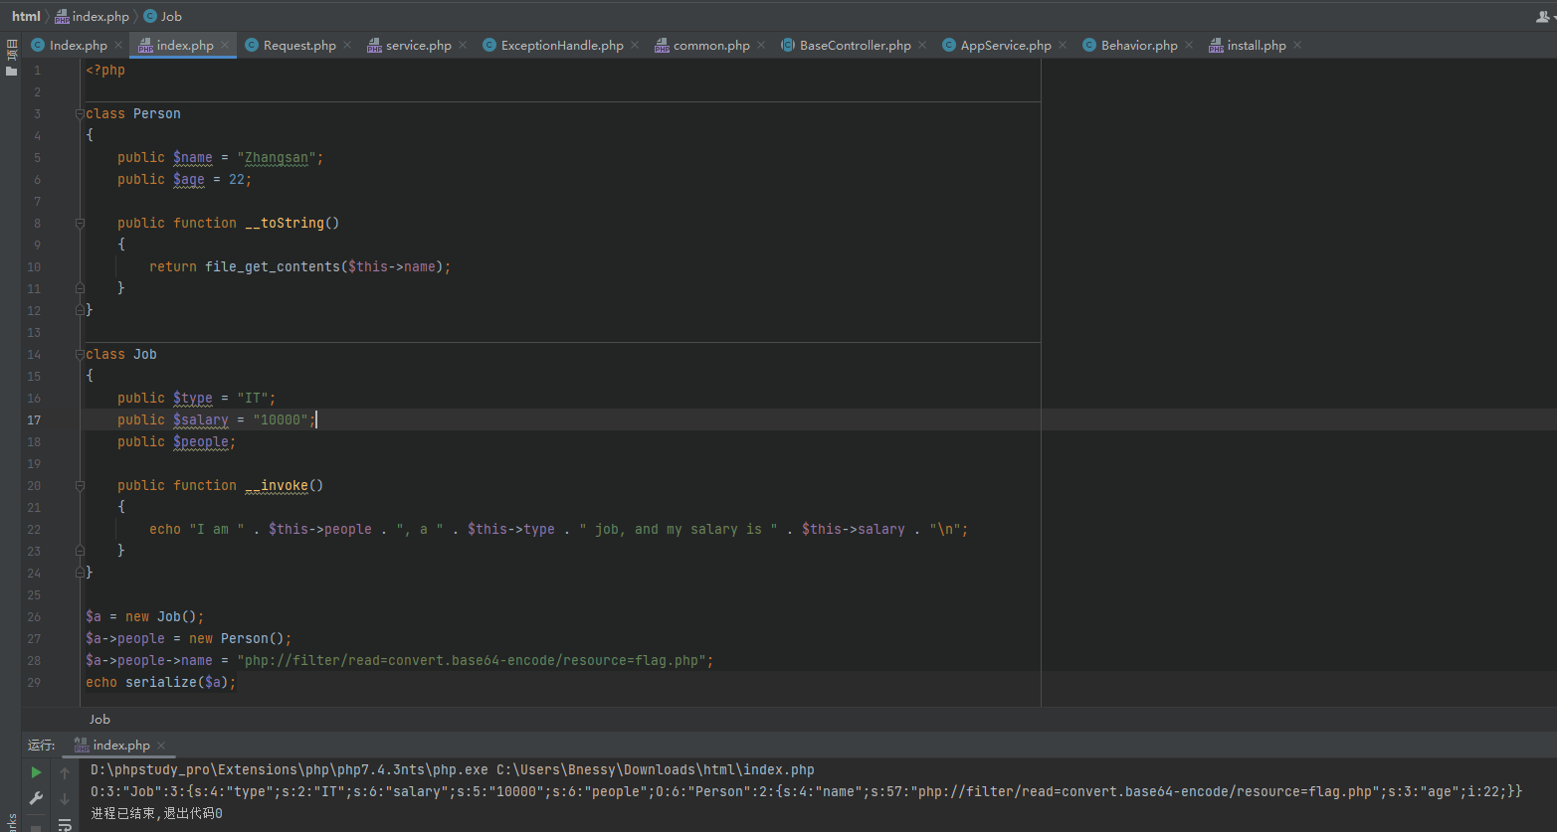Click file_get_contents call on line 10
This screenshot has width=1557, height=832.
pyautogui.click(x=273, y=266)
